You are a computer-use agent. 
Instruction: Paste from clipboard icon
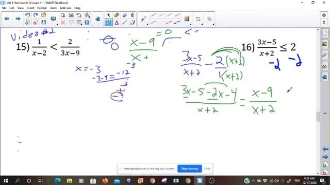coord(63,15)
